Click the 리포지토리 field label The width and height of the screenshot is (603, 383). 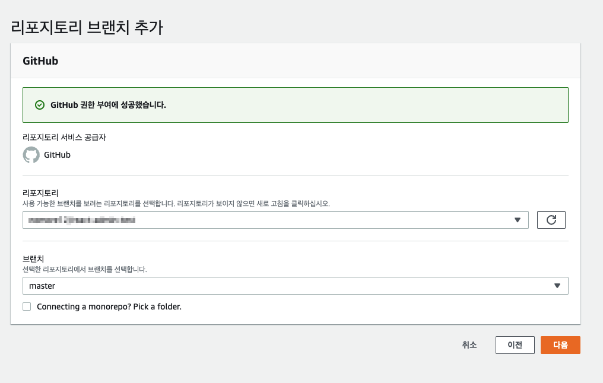point(40,193)
